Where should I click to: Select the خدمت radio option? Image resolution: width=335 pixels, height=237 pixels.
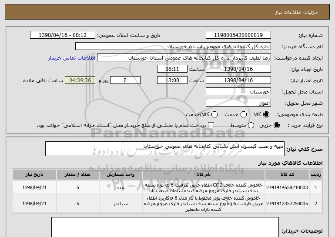pyautogui.click(x=243, y=114)
